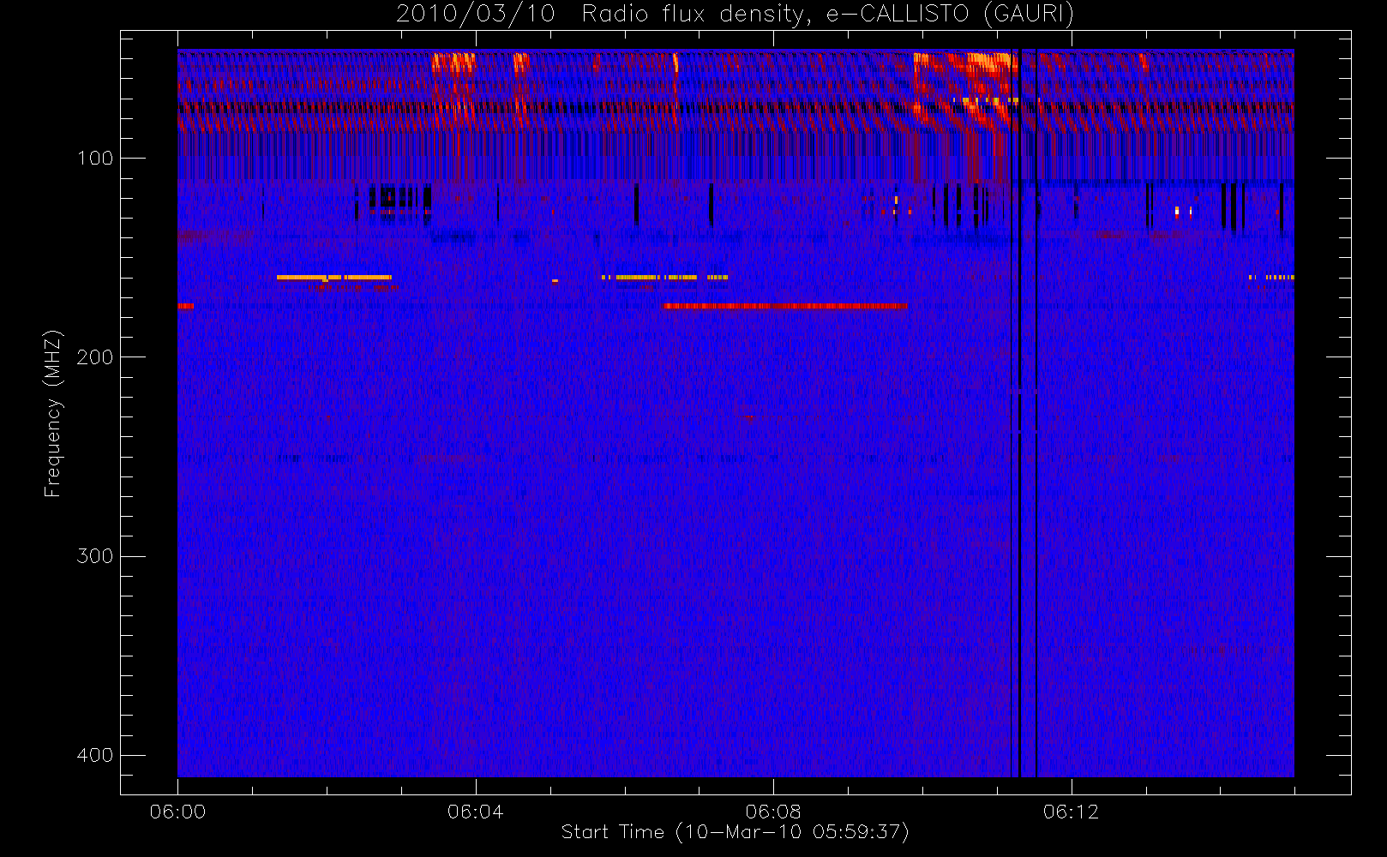This screenshot has height=857, width=1387.
Task: Click the yellow horizontal streak near 06:01 at 160 MHz
Action: click(x=334, y=278)
